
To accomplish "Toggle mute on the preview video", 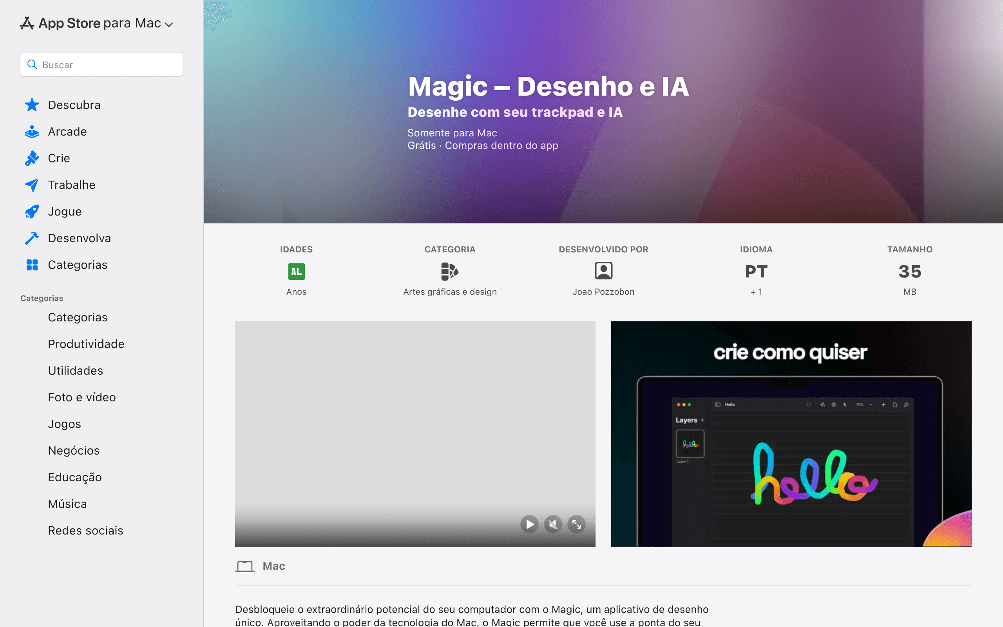I will pos(553,524).
